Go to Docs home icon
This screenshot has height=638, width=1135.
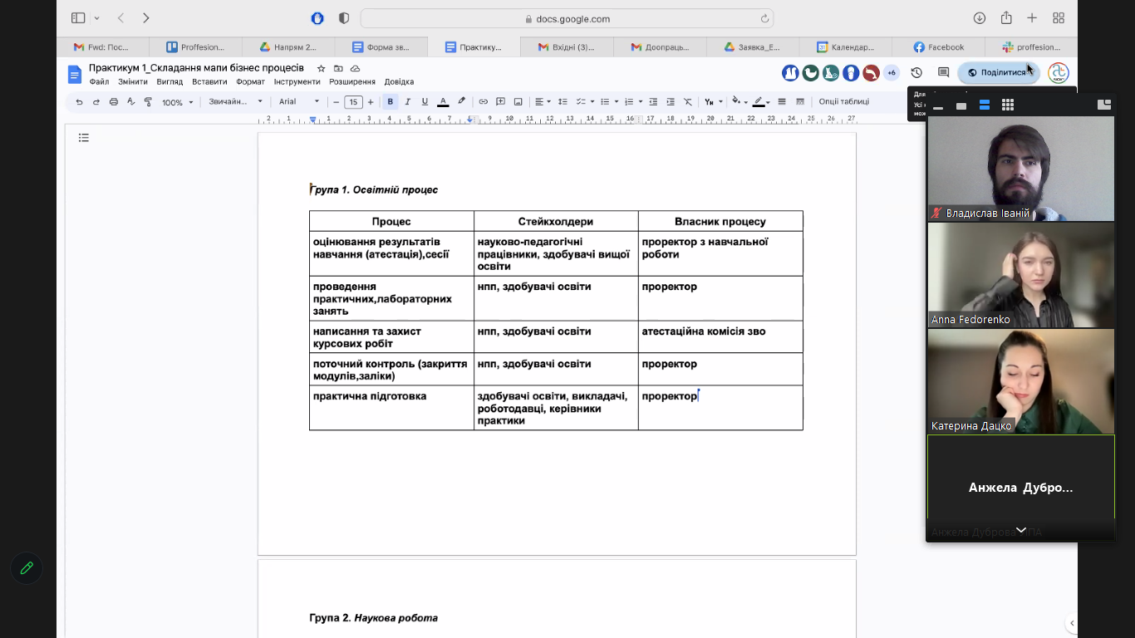pyautogui.click(x=75, y=75)
